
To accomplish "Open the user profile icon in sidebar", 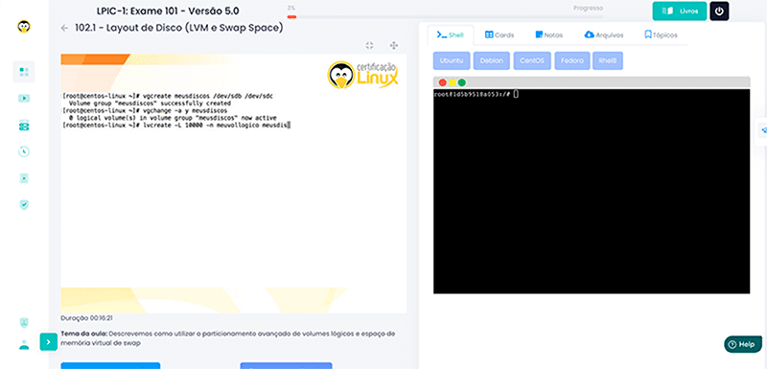I will (x=23, y=345).
